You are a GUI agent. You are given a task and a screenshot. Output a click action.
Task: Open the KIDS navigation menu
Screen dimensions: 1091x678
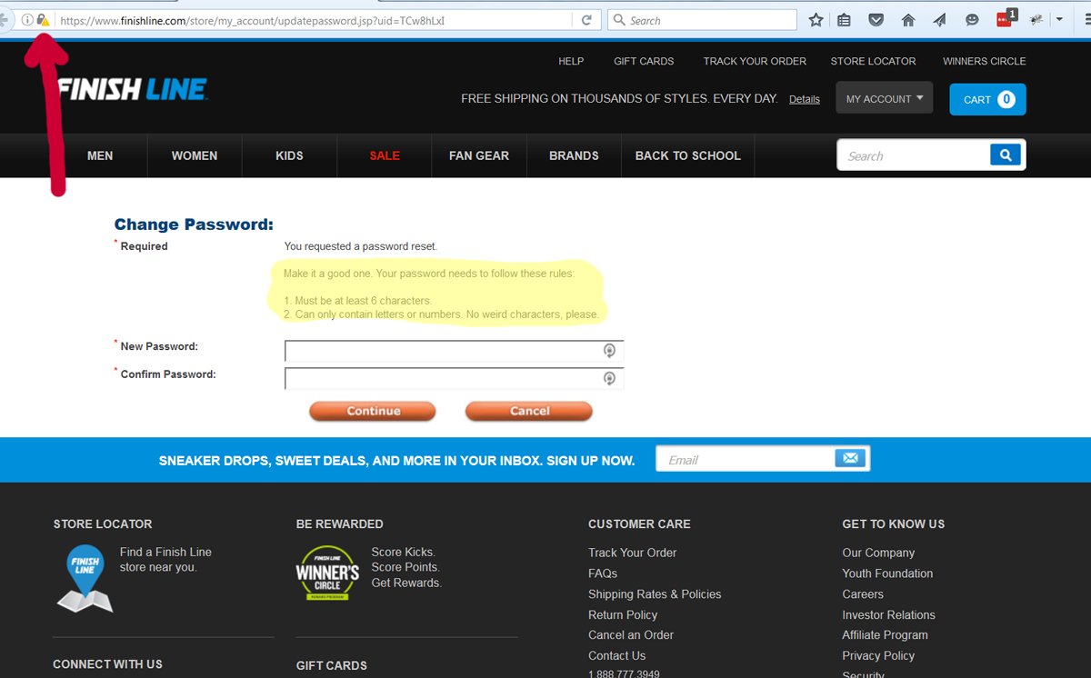point(289,155)
